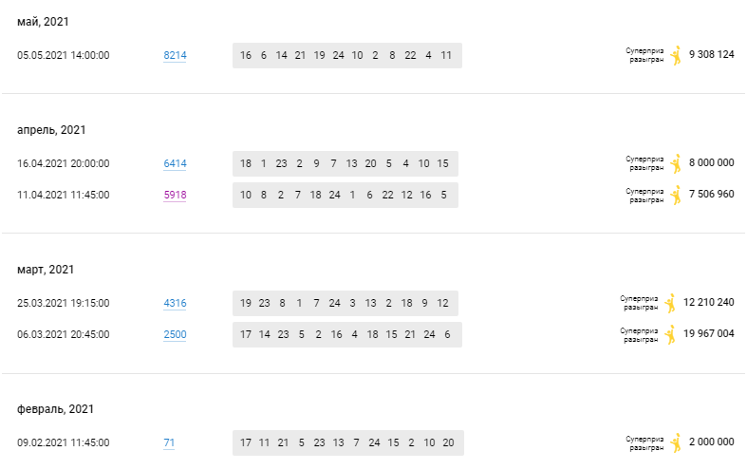Click Суперприз разыгран label beside 2 000 000
Viewport: 747px width, 470px height.
(x=644, y=443)
